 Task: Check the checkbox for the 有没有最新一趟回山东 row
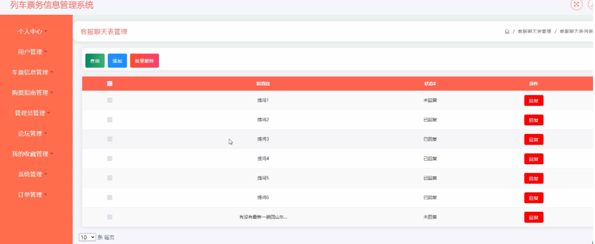tap(110, 217)
